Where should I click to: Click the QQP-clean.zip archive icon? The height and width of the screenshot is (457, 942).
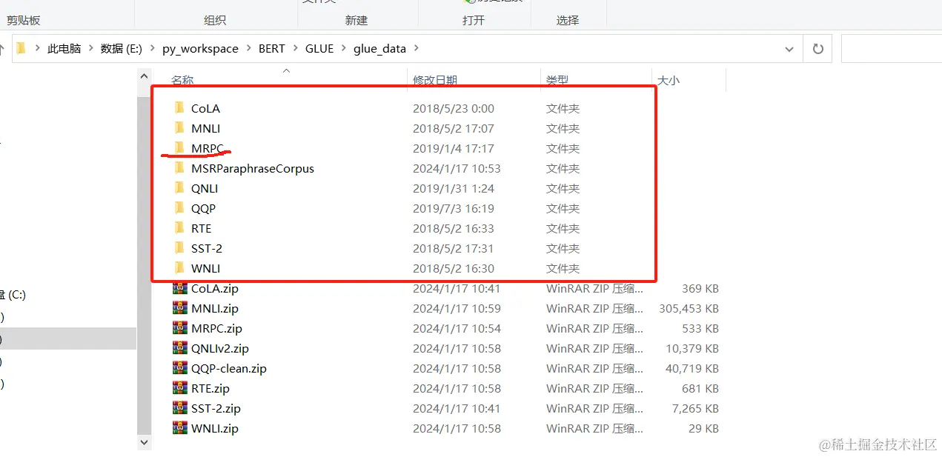click(x=179, y=368)
